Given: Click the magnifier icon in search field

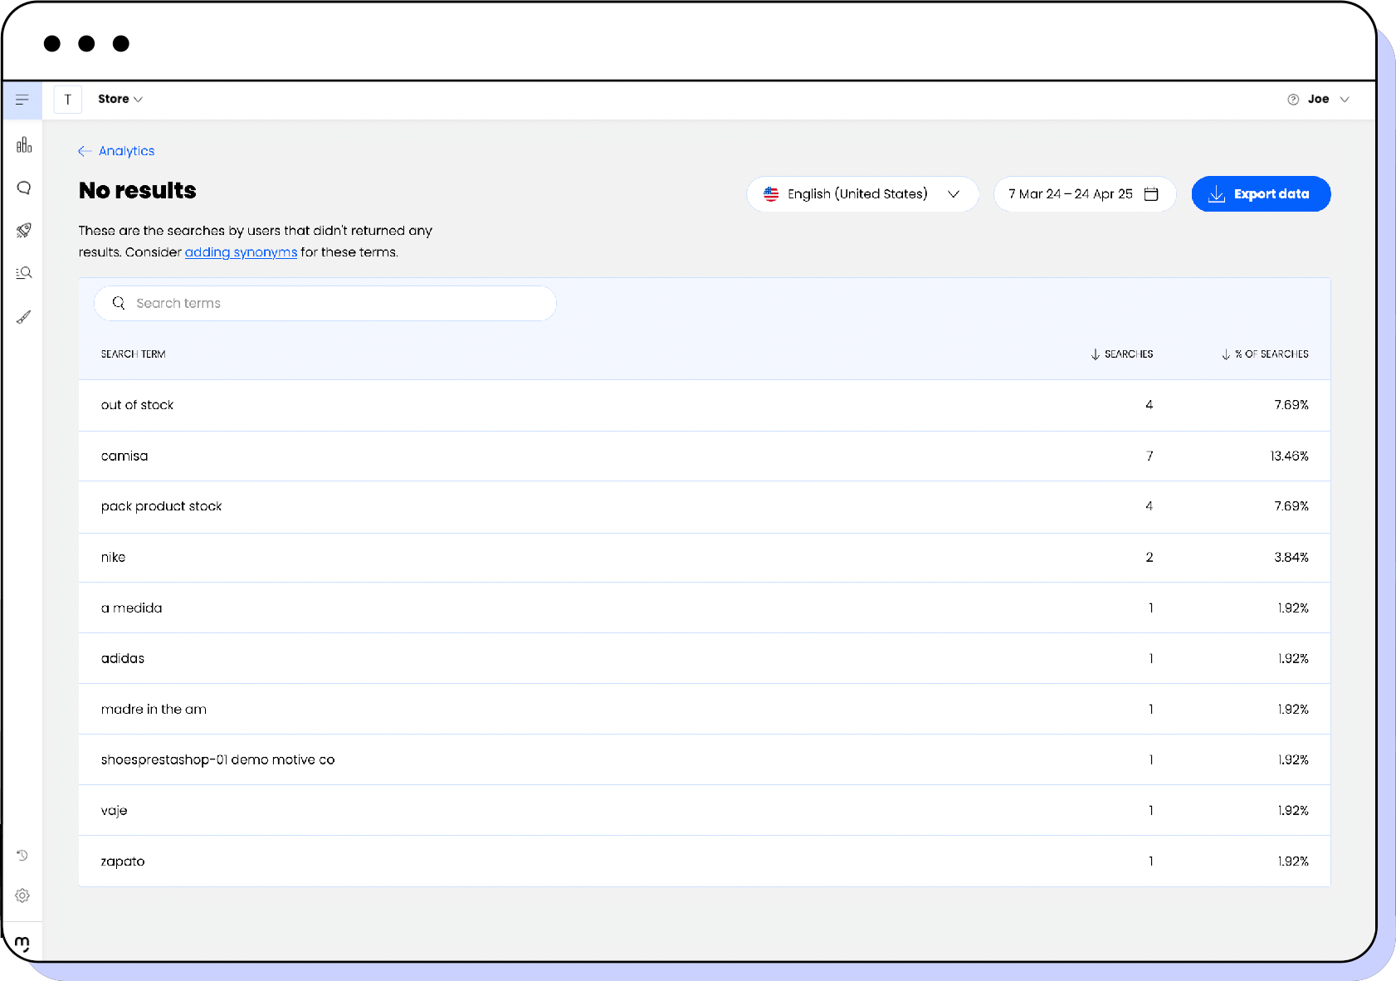Looking at the screenshot, I should (x=119, y=303).
